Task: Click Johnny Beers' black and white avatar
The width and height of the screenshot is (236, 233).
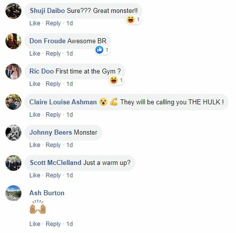Action: click(13, 133)
